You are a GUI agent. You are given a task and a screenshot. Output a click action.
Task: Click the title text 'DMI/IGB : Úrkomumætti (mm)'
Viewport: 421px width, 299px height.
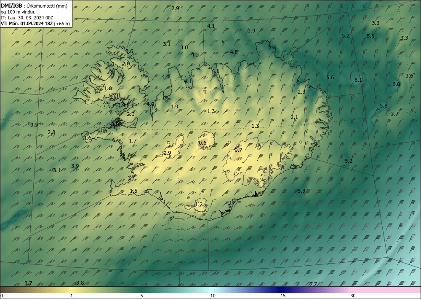click(x=34, y=6)
